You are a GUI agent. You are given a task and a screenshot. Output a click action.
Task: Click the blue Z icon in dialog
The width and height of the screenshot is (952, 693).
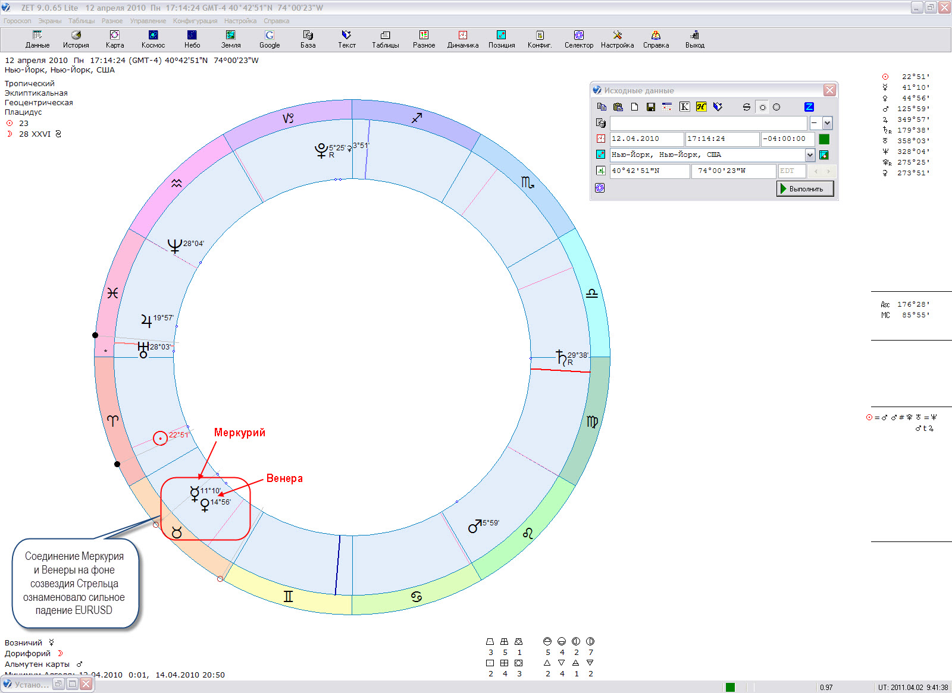point(809,107)
